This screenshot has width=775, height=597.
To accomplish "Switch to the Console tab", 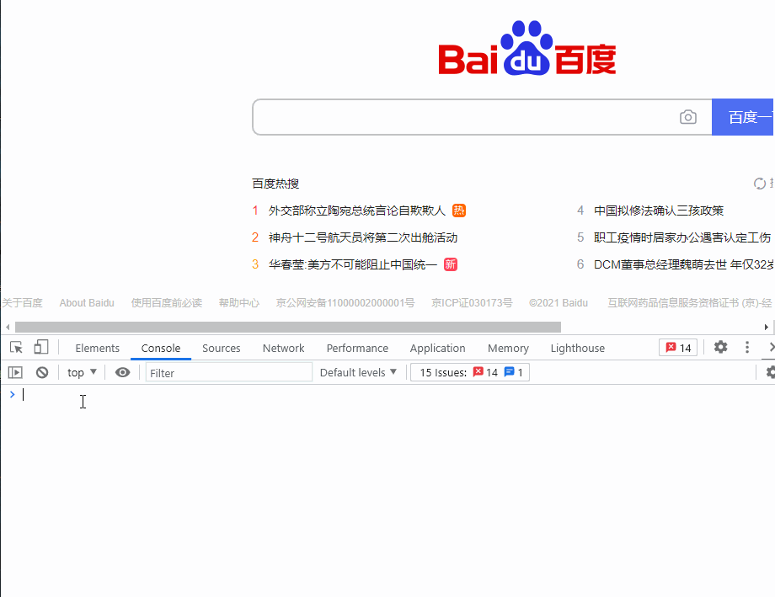I will click(161, 348).
